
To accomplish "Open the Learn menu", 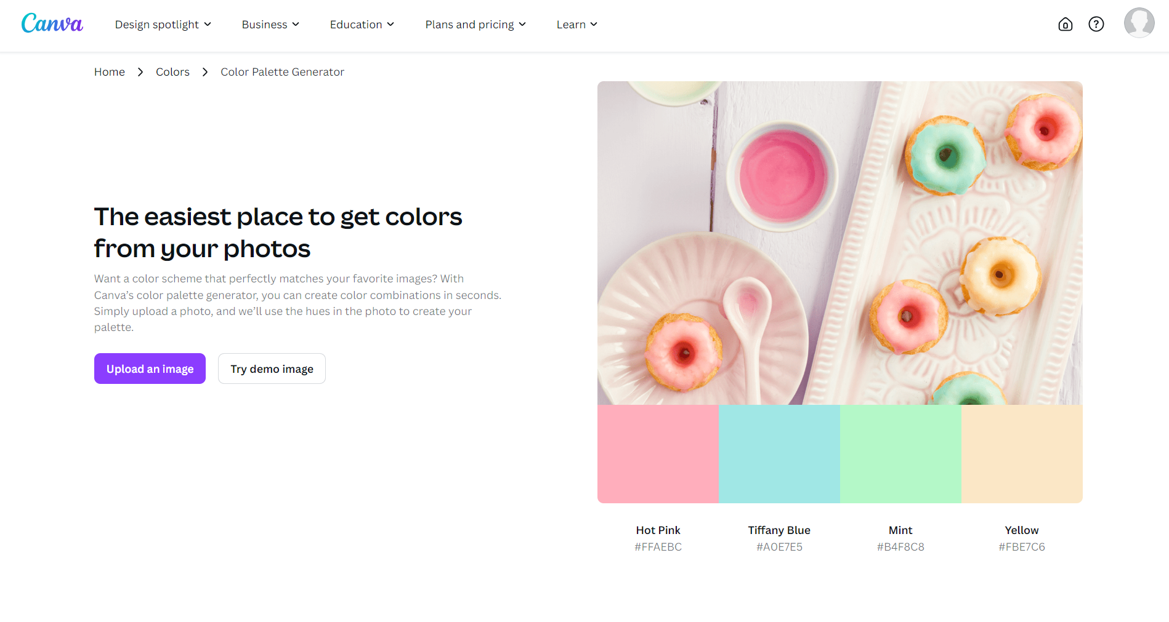I will tap(576, 25).
